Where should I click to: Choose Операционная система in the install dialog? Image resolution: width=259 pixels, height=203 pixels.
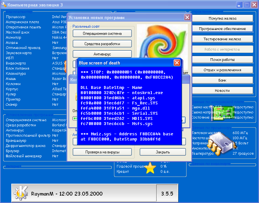(x=102, y=34)
